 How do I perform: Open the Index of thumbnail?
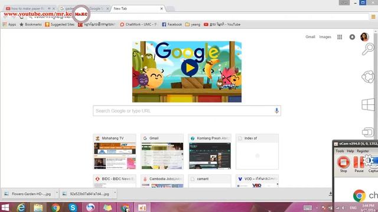pos(258,152)
